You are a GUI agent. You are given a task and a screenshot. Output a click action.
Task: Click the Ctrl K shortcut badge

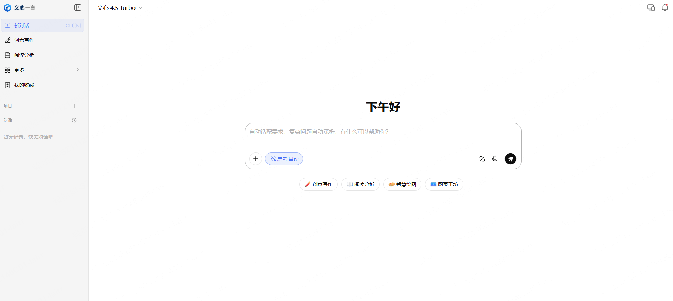coord(73,25)
